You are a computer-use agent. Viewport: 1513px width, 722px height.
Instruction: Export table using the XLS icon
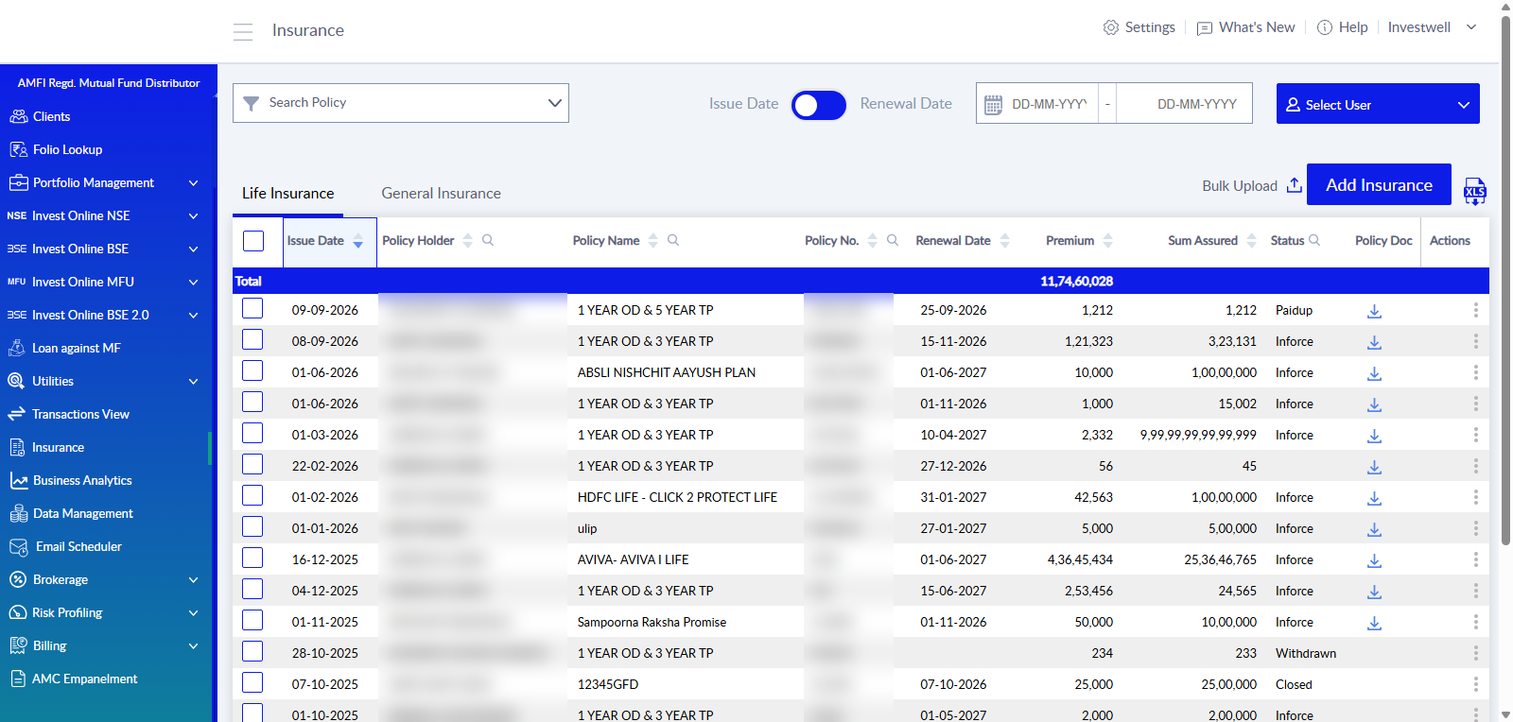(x=1474, y=191)
